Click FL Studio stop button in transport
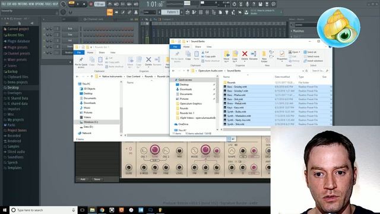Viewport: 380px width, 214px height. (x=84, y=4)
